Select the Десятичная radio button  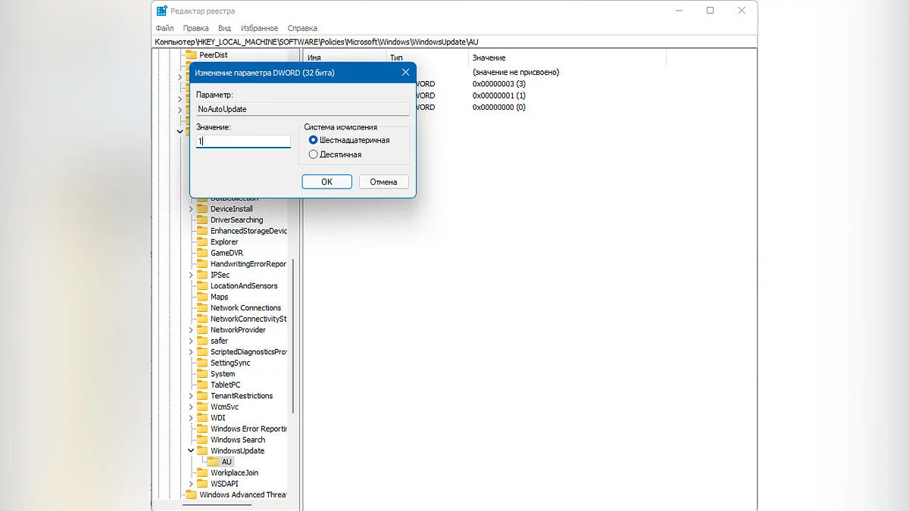pos(314,154)
